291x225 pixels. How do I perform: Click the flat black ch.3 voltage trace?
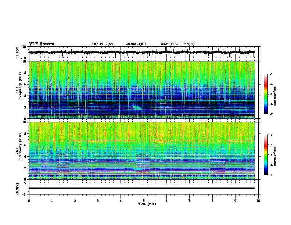click(x=142, y=188)
